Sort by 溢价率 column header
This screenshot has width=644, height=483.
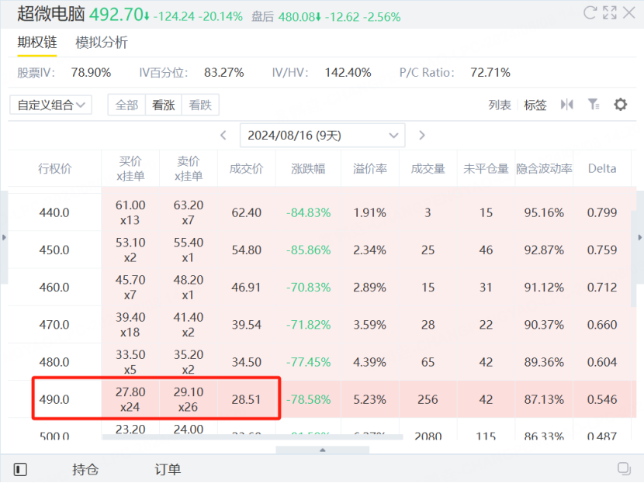click(369, 169)
